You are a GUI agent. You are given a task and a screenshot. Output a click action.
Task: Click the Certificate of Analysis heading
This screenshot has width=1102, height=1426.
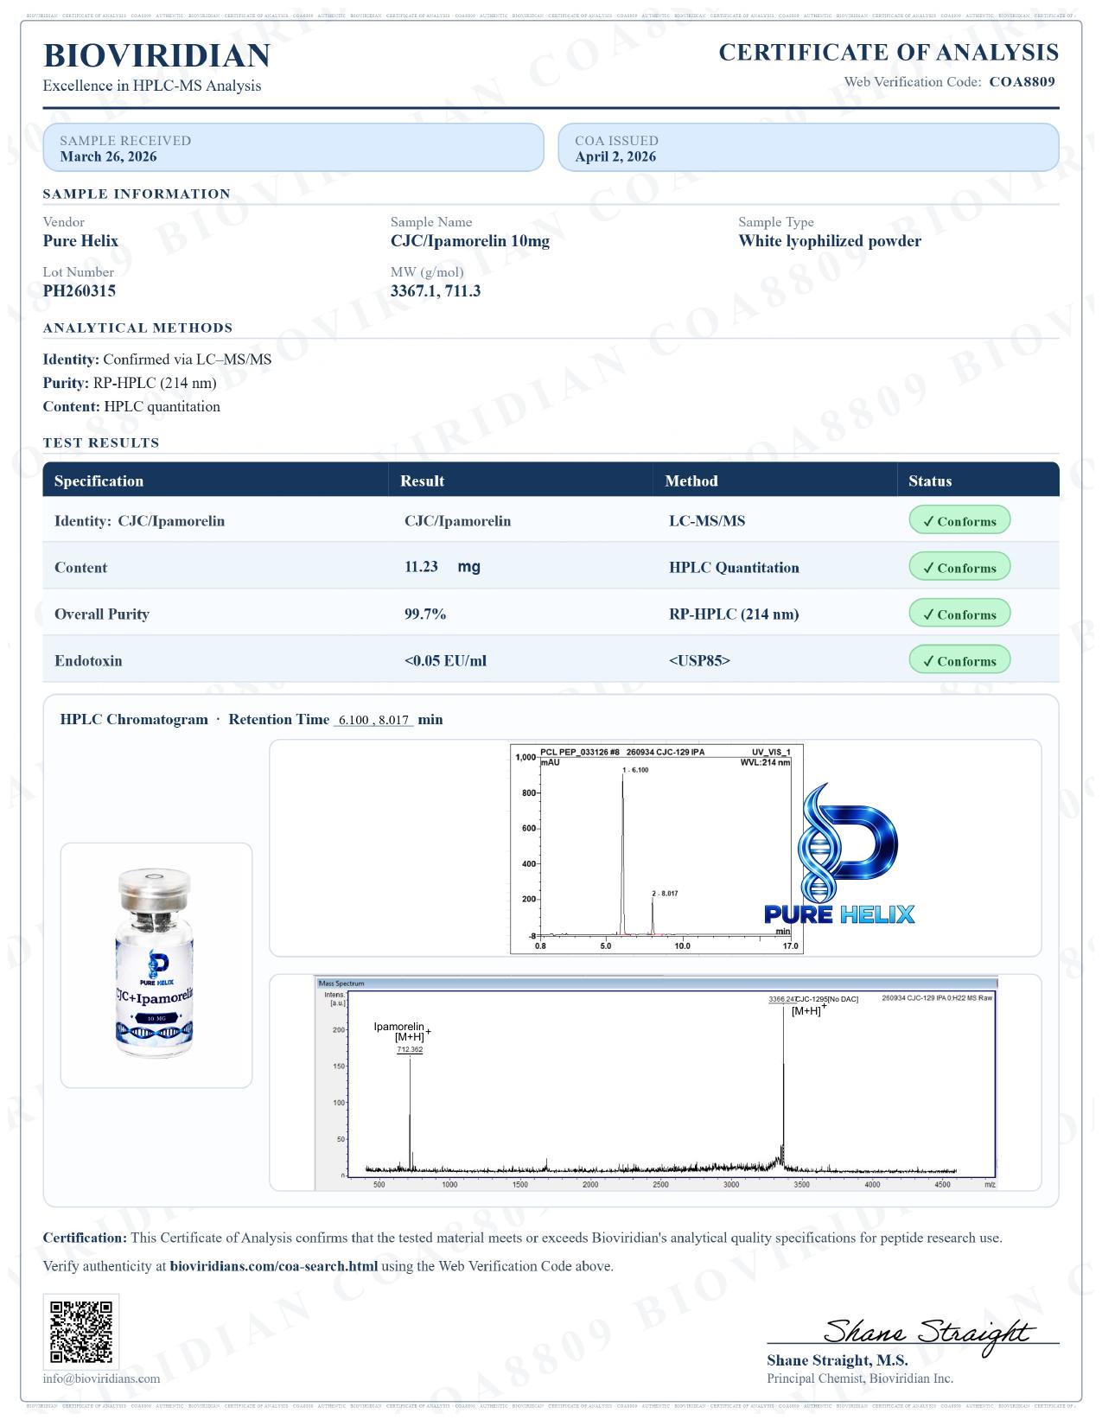click(889, 53)
